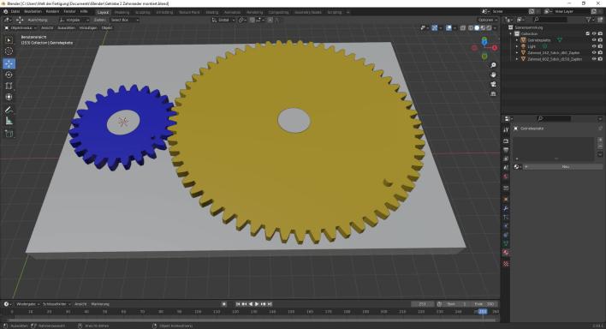Screen dimensions: 606x329
Task: Activate the Move tool
Action: [9, 63]
